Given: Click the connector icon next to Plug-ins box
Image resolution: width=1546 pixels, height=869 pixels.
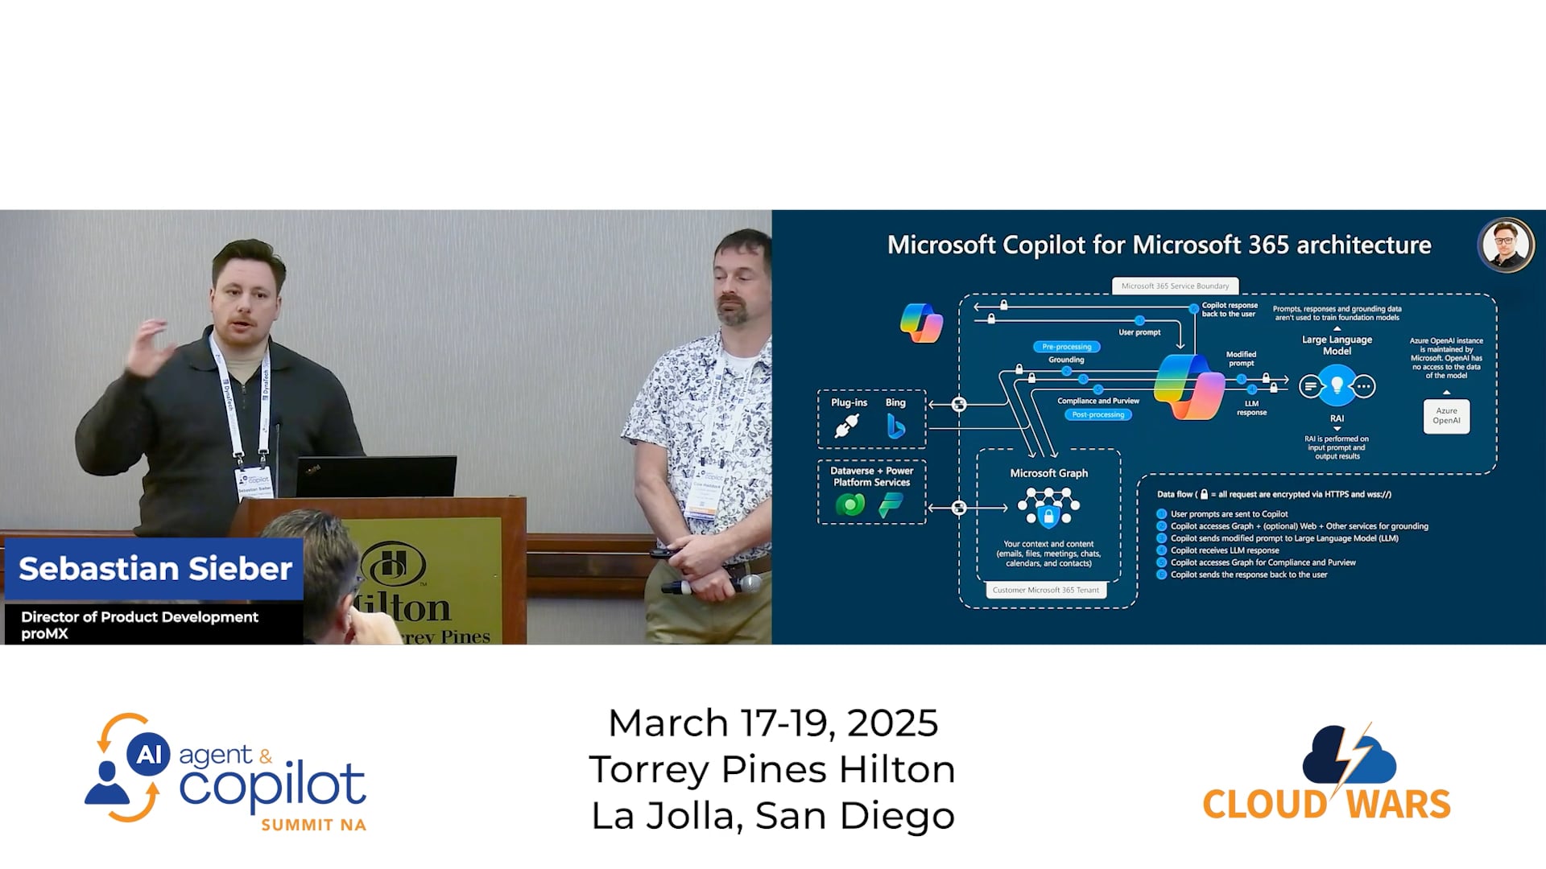Looking at the screenshot, I should [959, 405].
